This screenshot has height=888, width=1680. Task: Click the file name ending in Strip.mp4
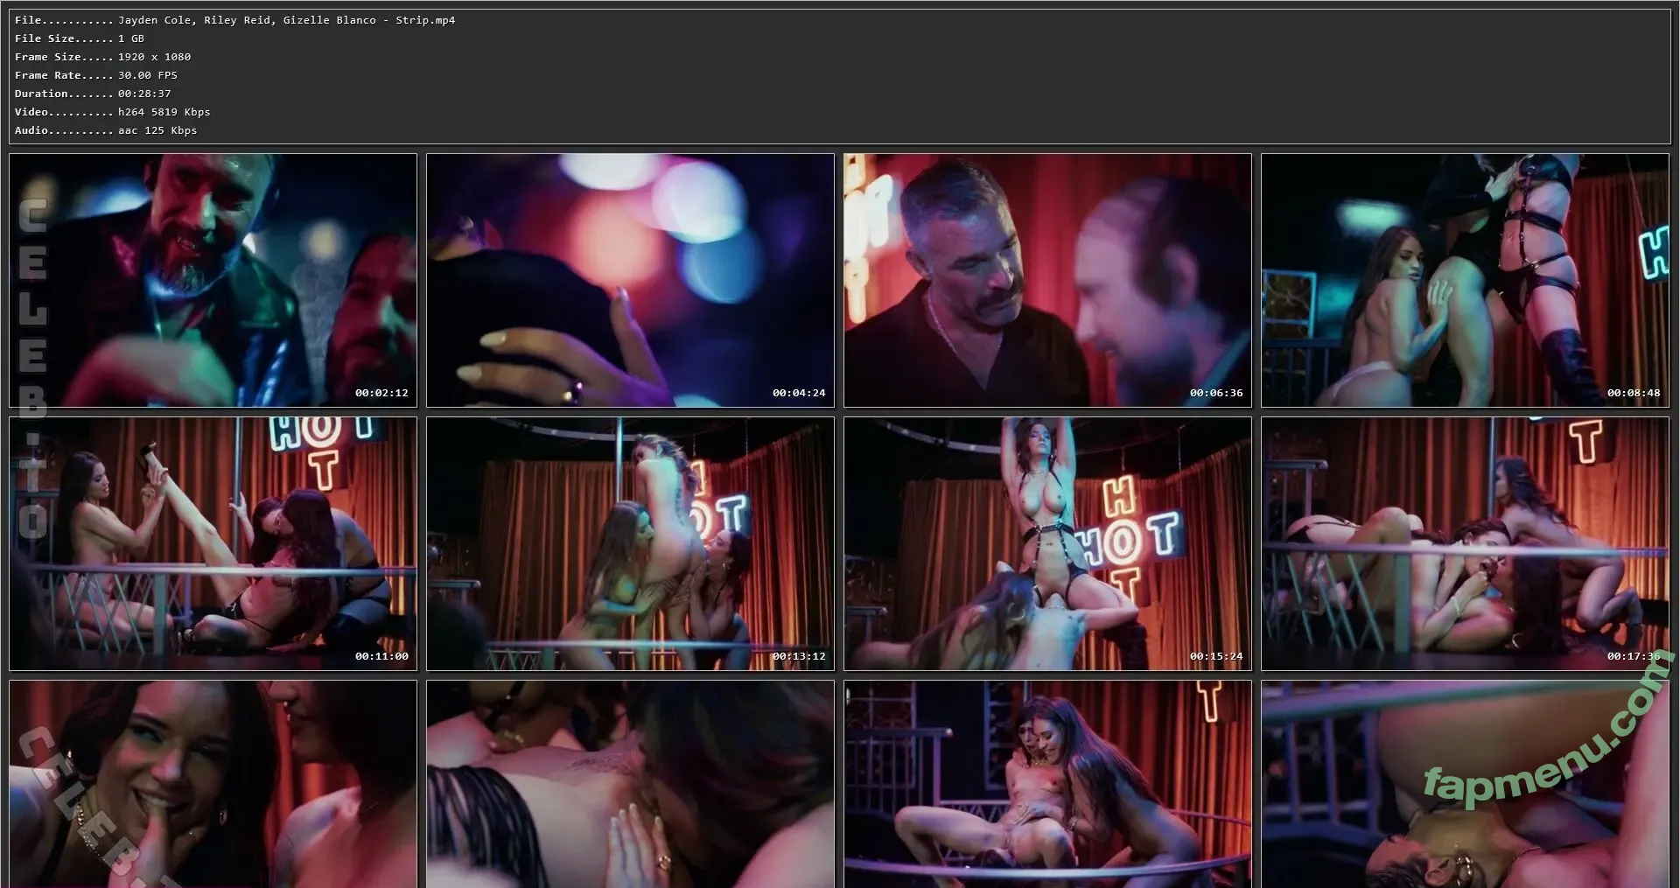click(x=286, y=20)
